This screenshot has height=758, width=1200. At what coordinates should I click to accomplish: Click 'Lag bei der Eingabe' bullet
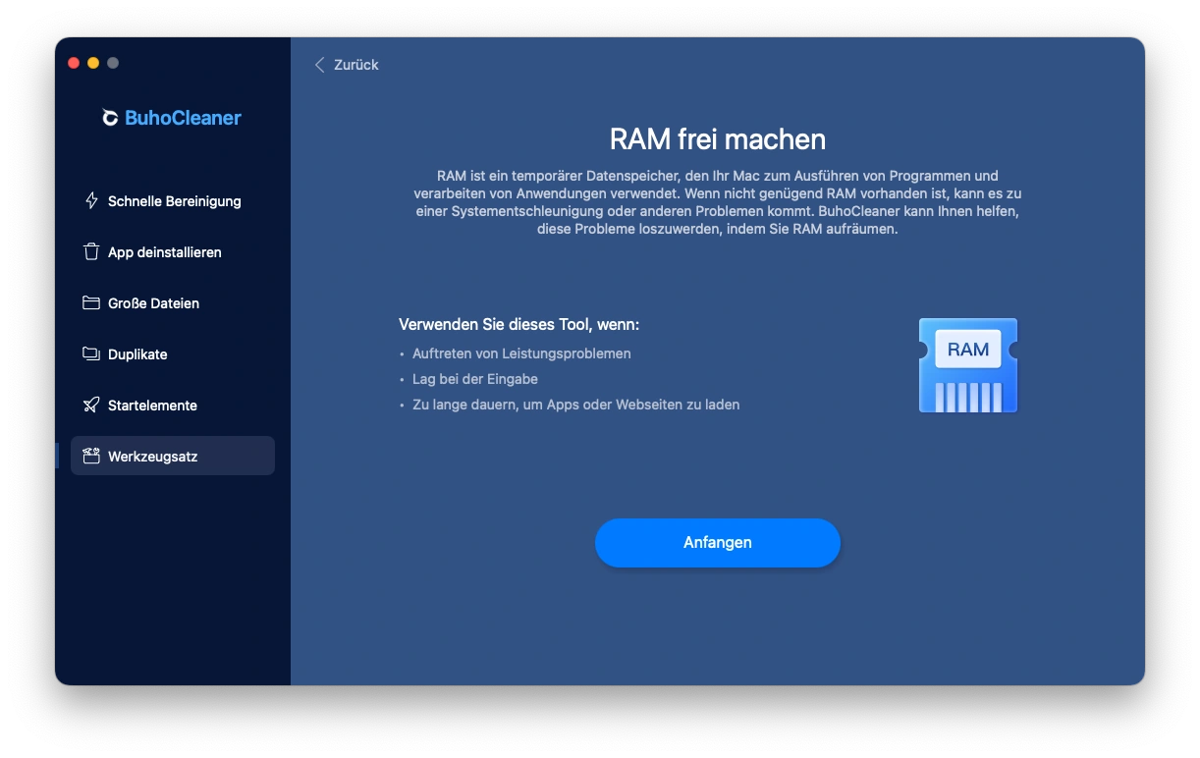click(475, 379)
